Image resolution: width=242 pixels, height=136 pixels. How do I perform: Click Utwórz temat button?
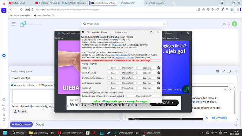[x=21, y=124]
